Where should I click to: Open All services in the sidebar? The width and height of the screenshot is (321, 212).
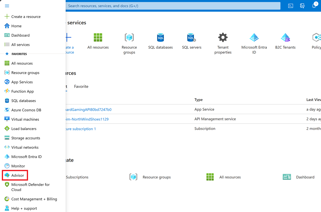pos(20,45)
